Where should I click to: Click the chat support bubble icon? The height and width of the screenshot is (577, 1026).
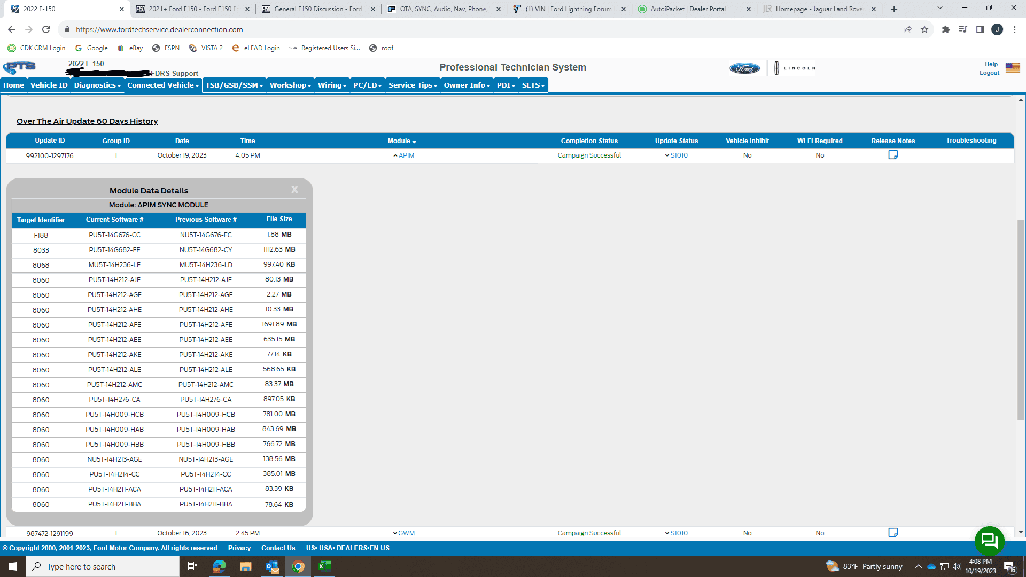991,540
